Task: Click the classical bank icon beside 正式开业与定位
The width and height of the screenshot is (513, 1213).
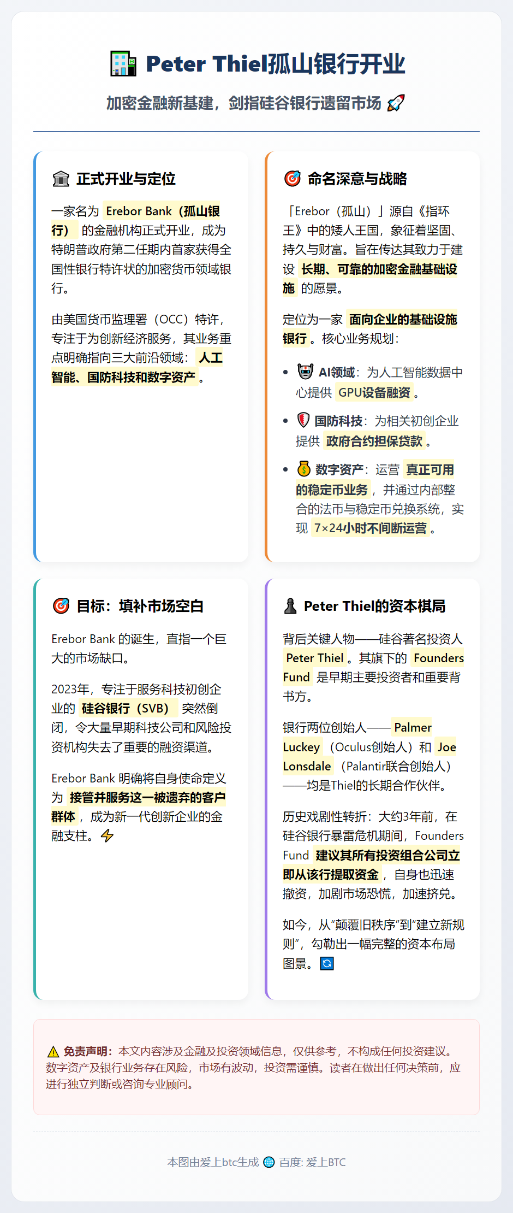Action: pos(61,179)
